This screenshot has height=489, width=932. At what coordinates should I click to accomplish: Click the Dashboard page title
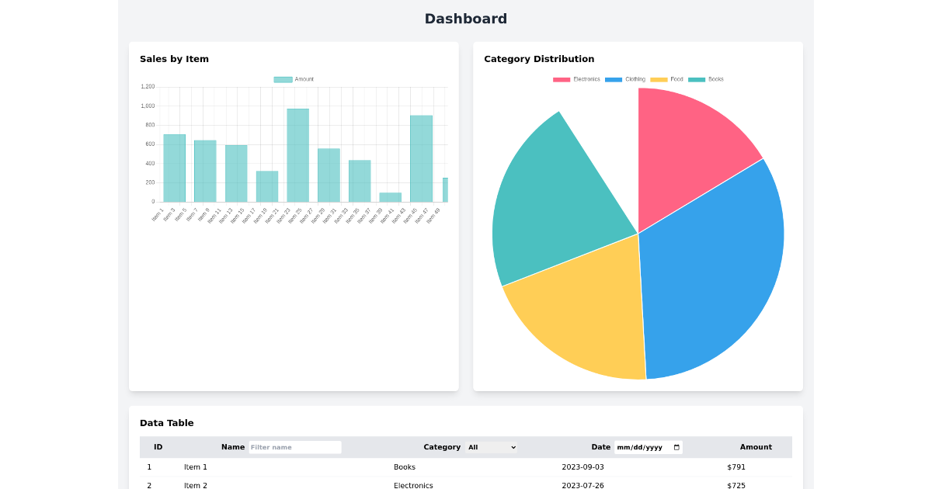(465, 19)
